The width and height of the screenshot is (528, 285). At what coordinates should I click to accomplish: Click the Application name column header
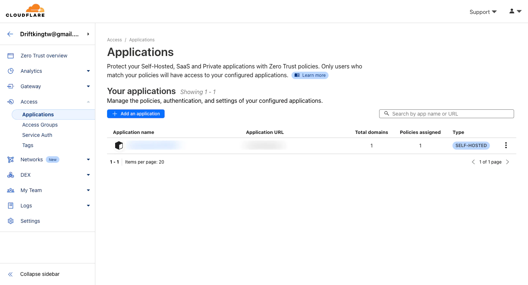(x=133, y=132)
